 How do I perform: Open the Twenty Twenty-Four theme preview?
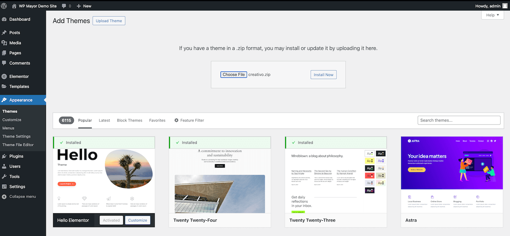coord(220,181)
